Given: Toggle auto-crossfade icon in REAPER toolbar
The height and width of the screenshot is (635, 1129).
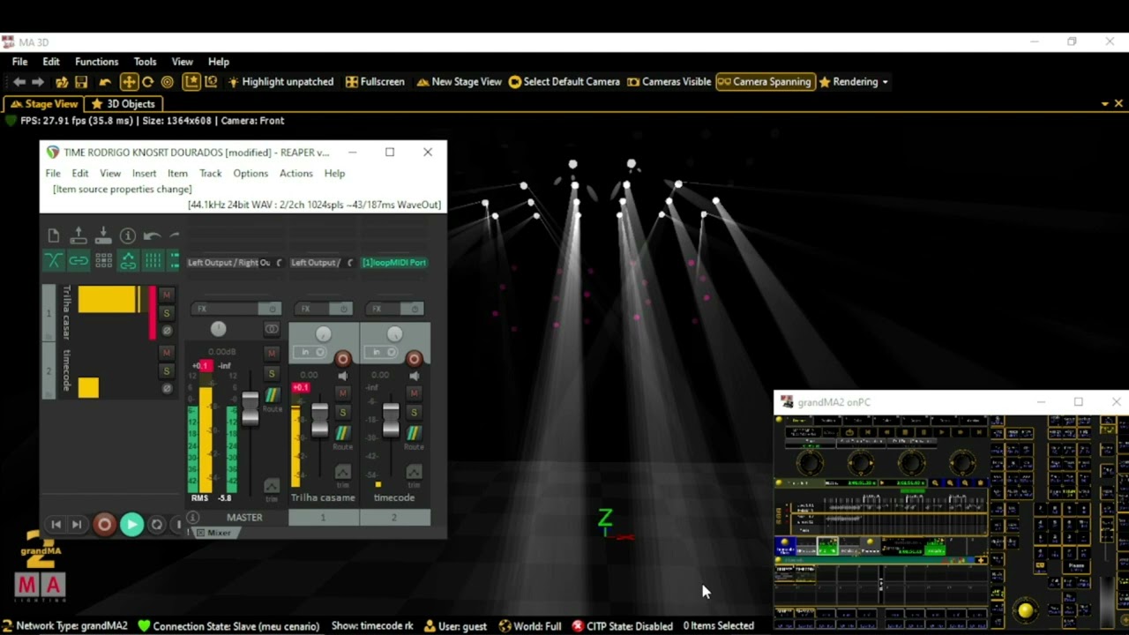Looking at the screenshot, I should coord(54,260).
